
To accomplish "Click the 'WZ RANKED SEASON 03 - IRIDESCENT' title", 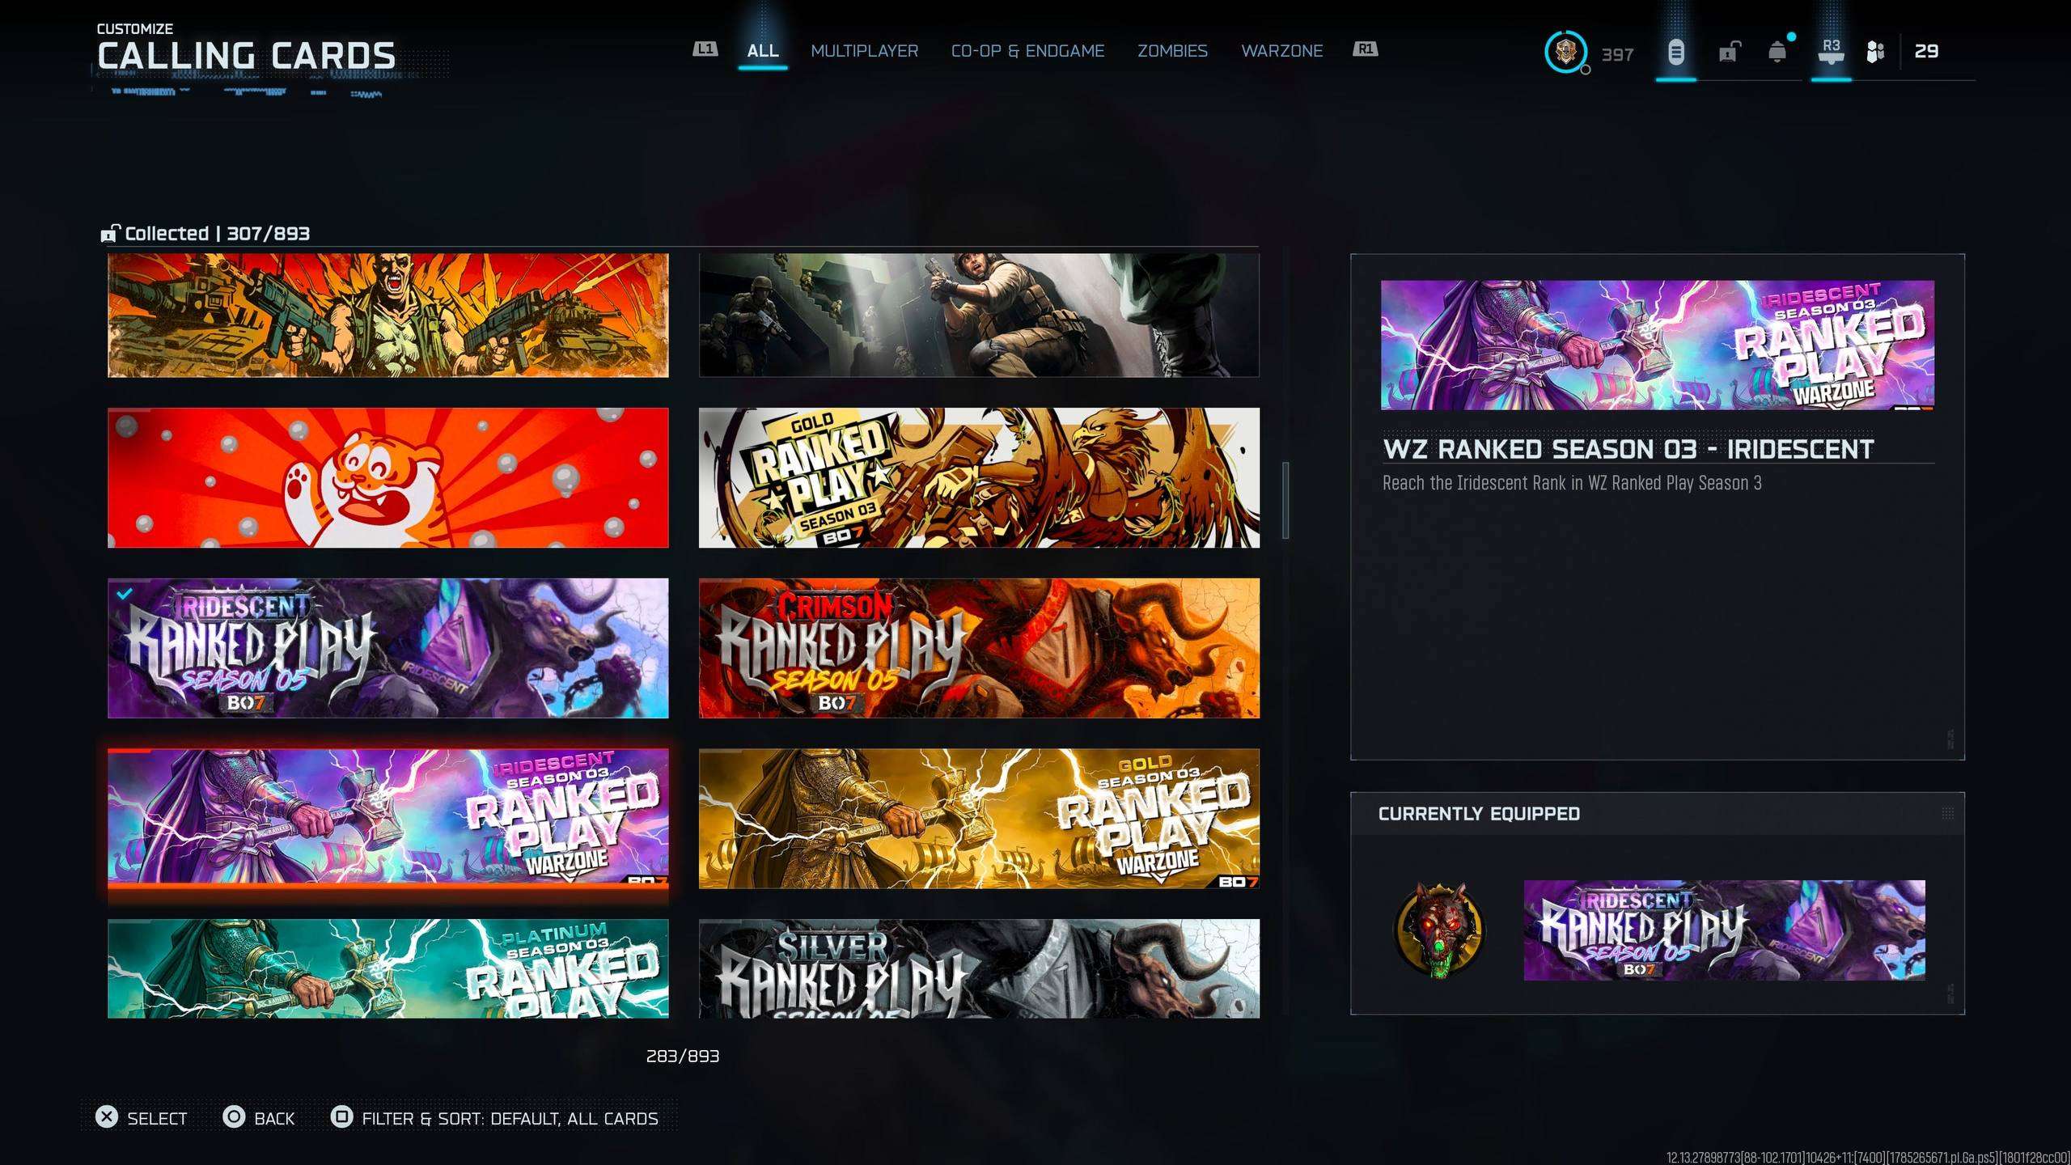I will coord(1628,449).
